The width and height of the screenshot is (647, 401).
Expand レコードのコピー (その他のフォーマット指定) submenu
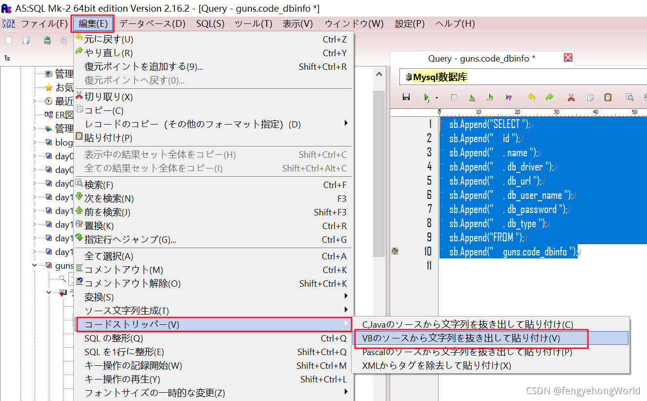tap(213, 125)
